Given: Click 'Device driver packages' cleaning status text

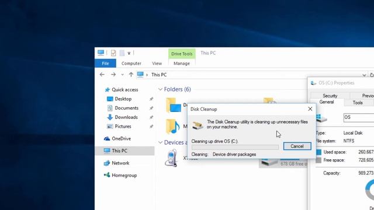Looking at the screenshot, I should [x=234, y=155].
